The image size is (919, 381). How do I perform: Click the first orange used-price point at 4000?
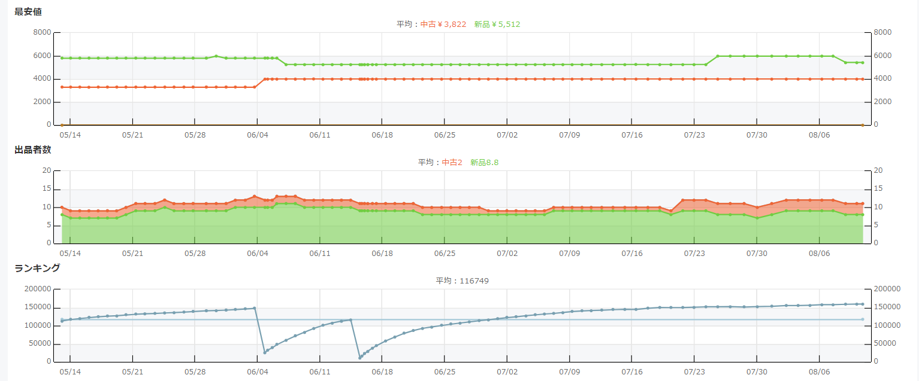[265, 79]
